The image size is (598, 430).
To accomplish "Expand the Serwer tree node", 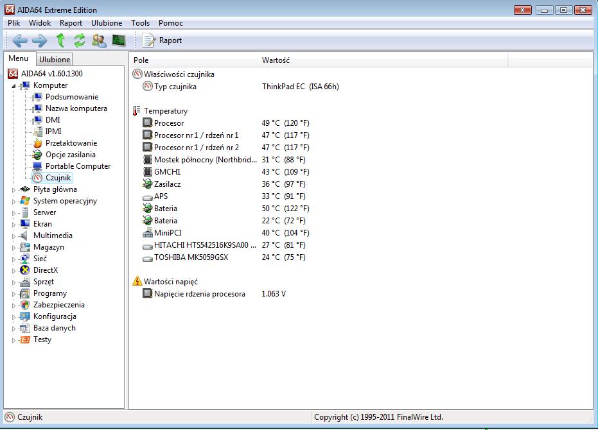I will (13, 213).
